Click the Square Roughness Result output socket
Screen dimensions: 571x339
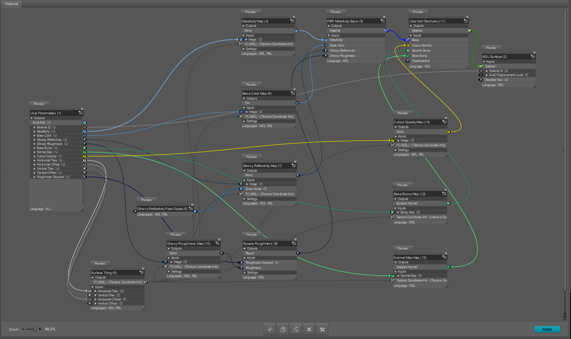[298, 253]
